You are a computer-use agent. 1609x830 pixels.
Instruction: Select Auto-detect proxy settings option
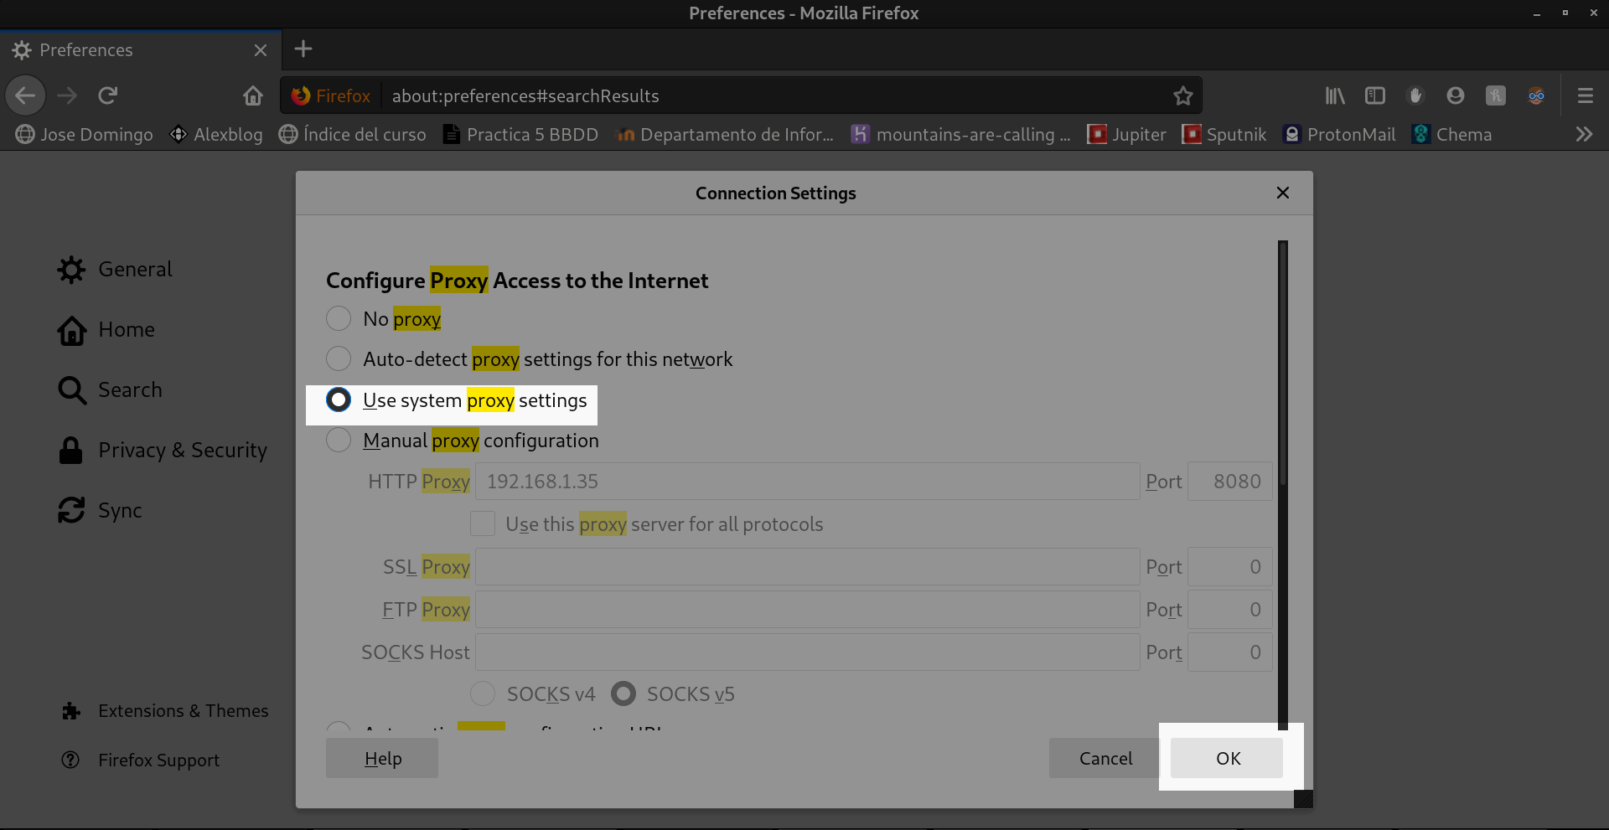coord(339,358)
